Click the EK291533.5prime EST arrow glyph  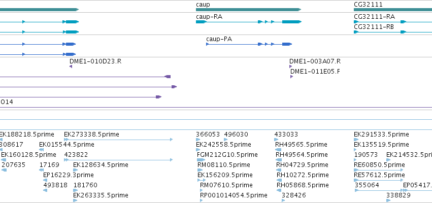pos(356,140)
